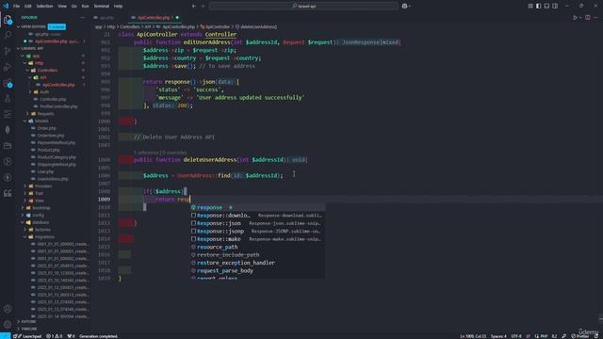The image size is (603, 339).
Task: Open the Selection menu
Action: pos(44,7)
